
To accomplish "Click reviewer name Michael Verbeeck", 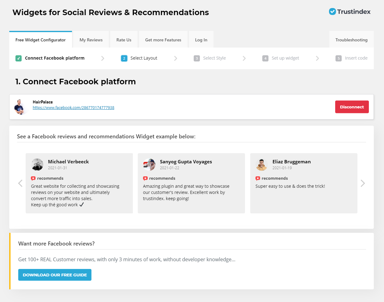I will (x=68, y=161).
